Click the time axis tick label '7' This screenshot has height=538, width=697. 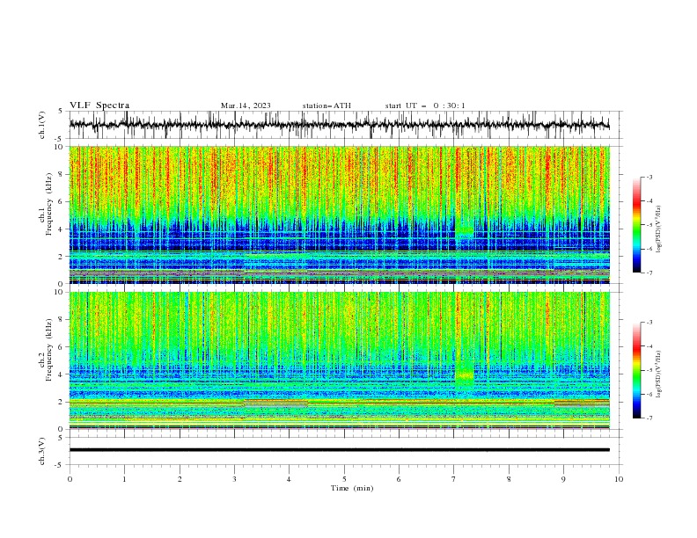point(454,479)
